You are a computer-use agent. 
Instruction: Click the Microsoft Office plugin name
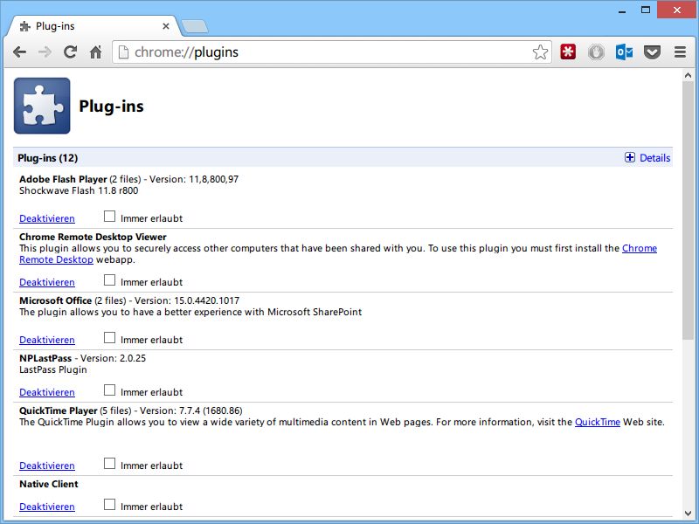tap(55, 300)
